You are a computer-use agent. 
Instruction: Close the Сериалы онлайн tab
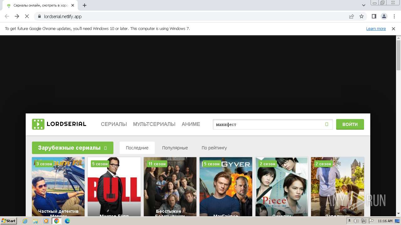pyautogui.click(x=73, y=5)
